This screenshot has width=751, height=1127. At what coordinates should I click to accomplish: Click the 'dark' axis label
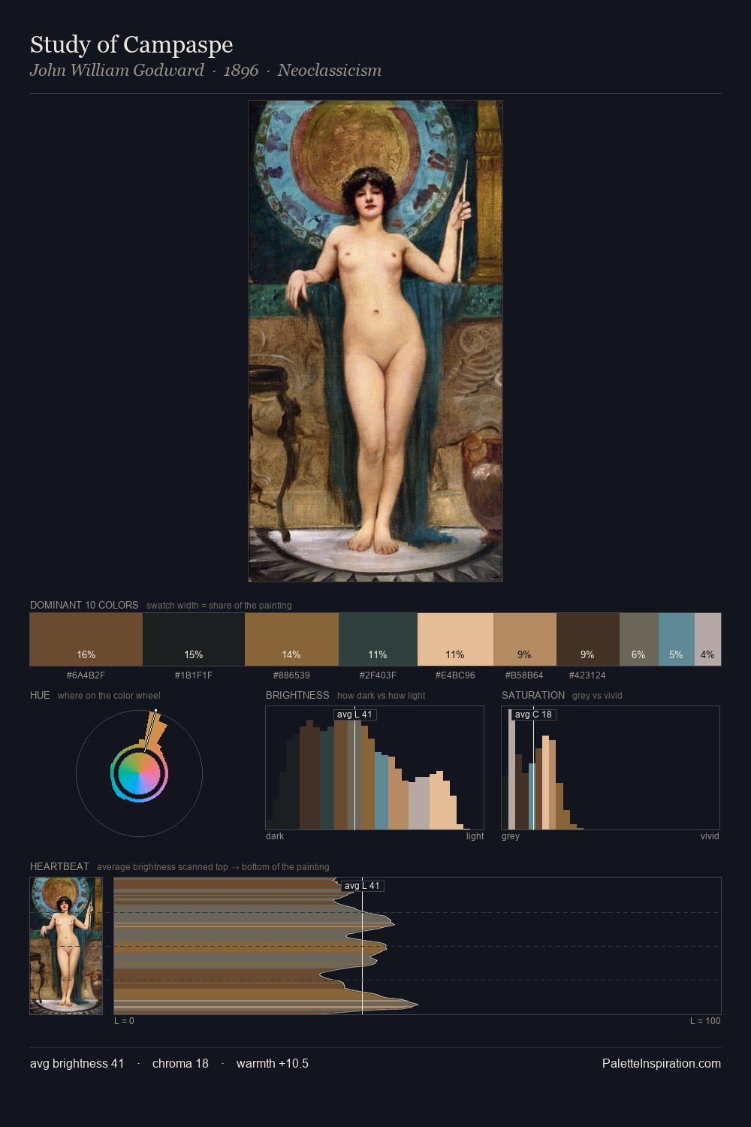pyautogui.click(x=275, y=836)
